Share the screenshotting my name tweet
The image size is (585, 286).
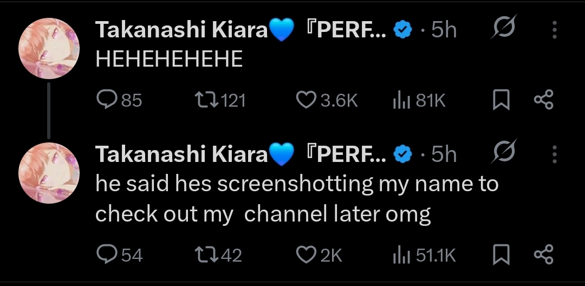coord(543,255)
